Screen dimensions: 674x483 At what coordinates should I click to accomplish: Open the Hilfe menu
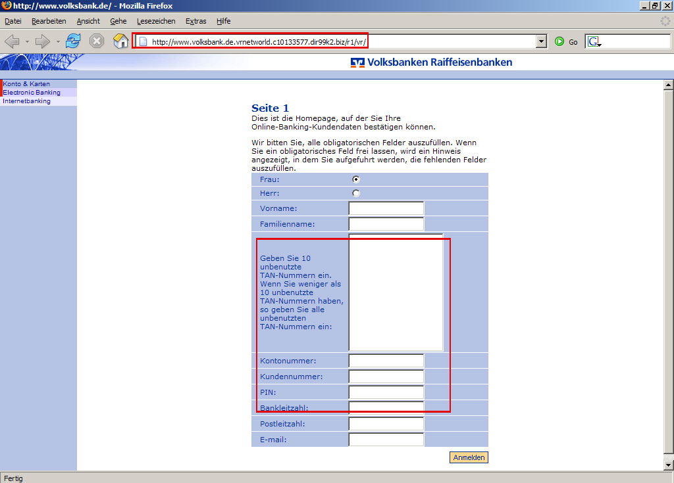pos(224,21)
